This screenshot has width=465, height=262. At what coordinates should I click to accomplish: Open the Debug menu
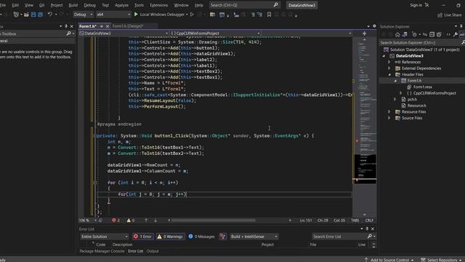tap(89, 5)
